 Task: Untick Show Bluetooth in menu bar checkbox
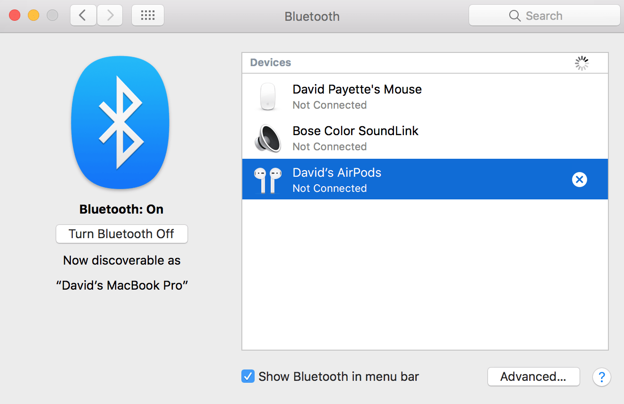click(248, 376)
